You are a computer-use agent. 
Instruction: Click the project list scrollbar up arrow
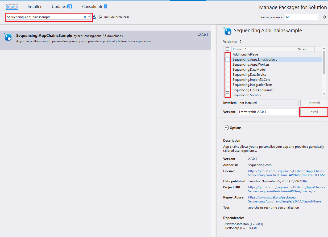pyautogui.click(x=324, y=49)
